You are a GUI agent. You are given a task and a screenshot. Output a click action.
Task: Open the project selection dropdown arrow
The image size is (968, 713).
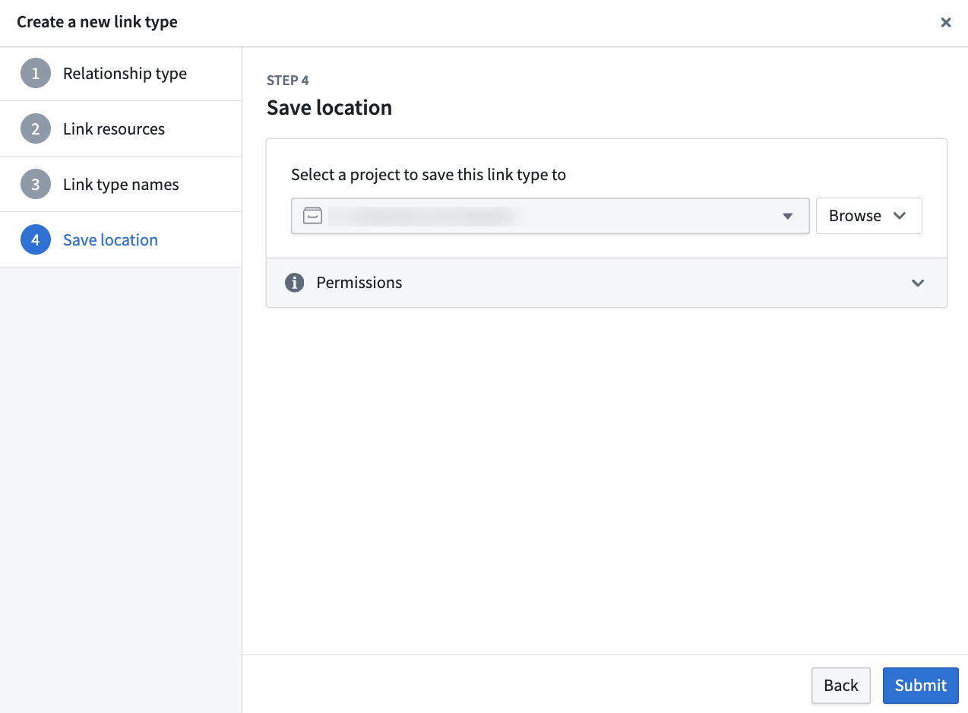tap(787, 217)
